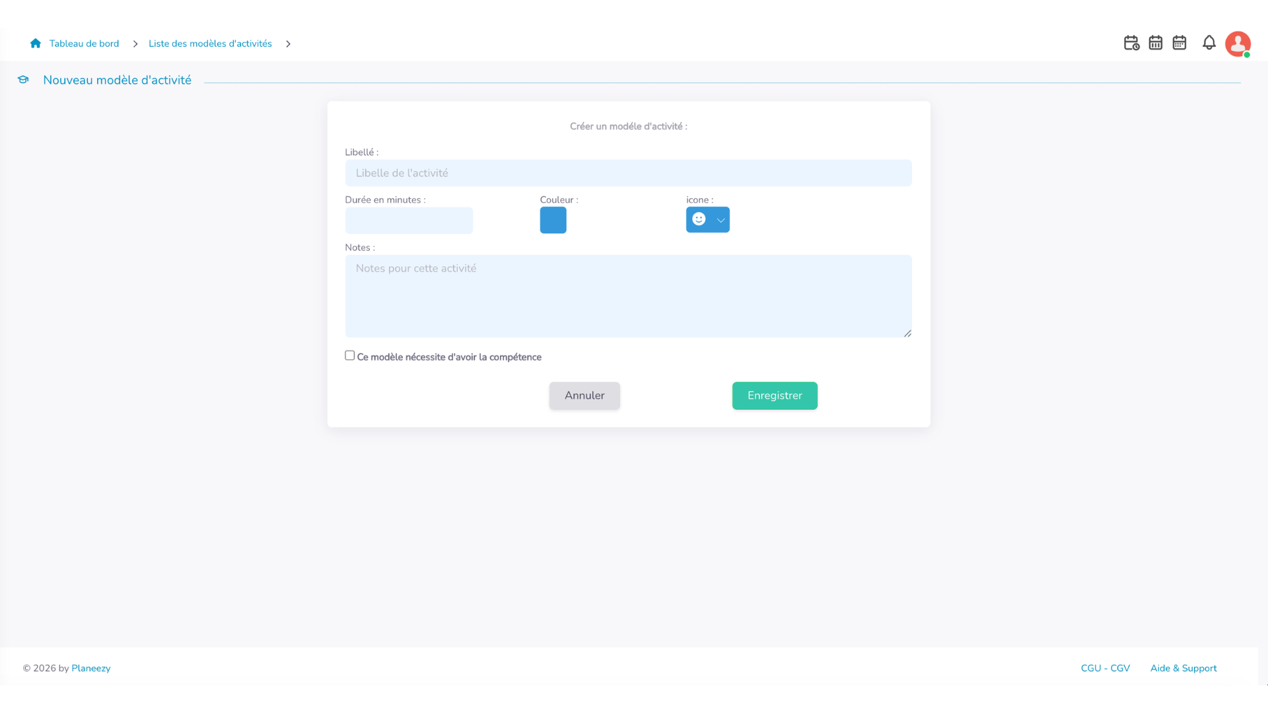Open the Planeezy footer link
This screenshot has height=713, width=1268.
90,668
